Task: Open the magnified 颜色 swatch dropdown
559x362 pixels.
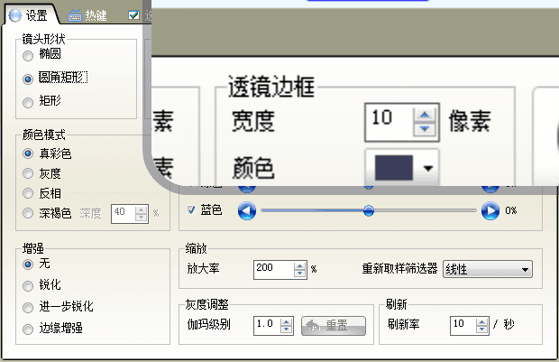Action: 402,167
